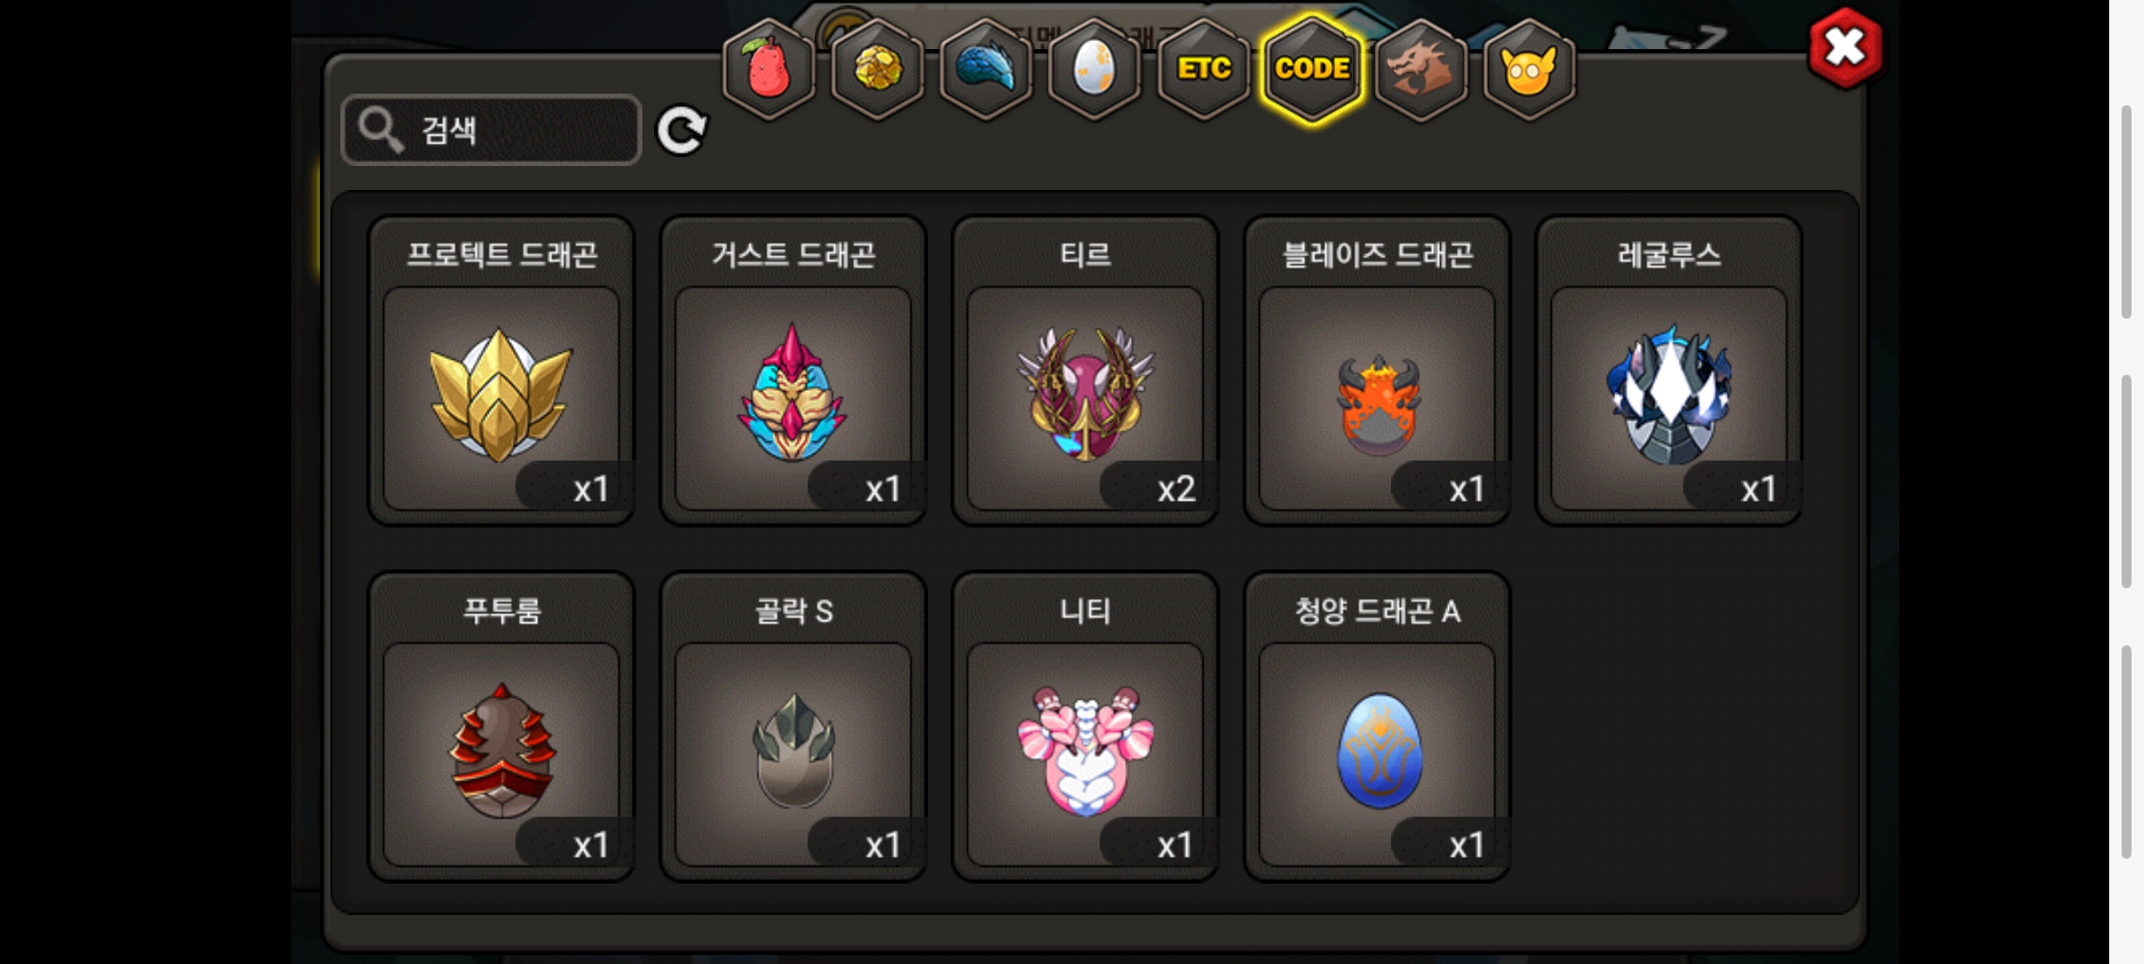Image resolution: width=2144 pixels, height=964 pixels.
Task: Open the gold nugget category tab
Action: tap(877, 69)
